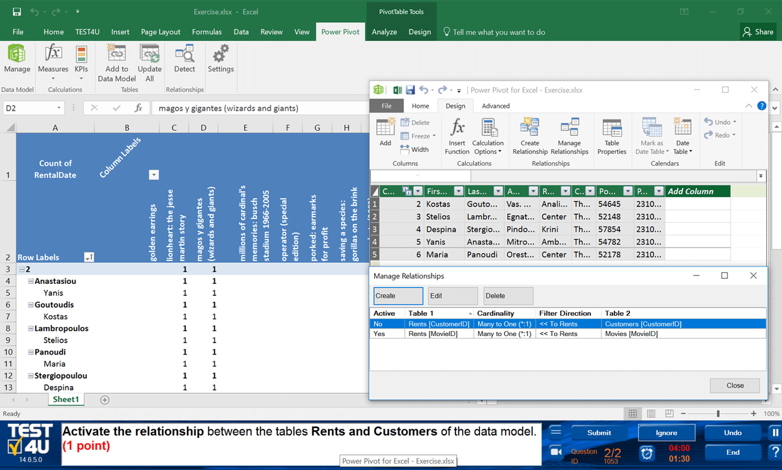Image resolution: width=782 pixels, height=470 pixels.
Task: Open Row Labels filter dropdown
Action: [89, 257]
